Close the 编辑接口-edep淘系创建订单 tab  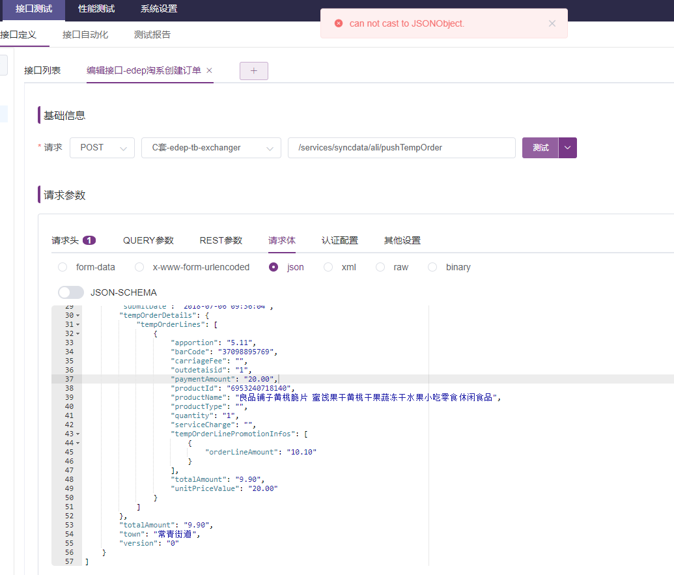pyautogui.click(x=209, y=70)
